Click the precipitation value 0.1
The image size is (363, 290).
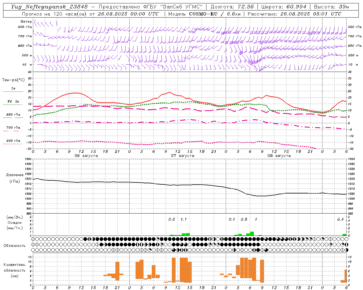click(x=232, y=219)
